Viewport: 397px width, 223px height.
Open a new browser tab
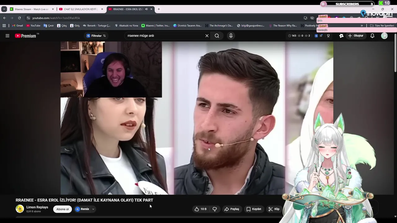pos(159,9)
